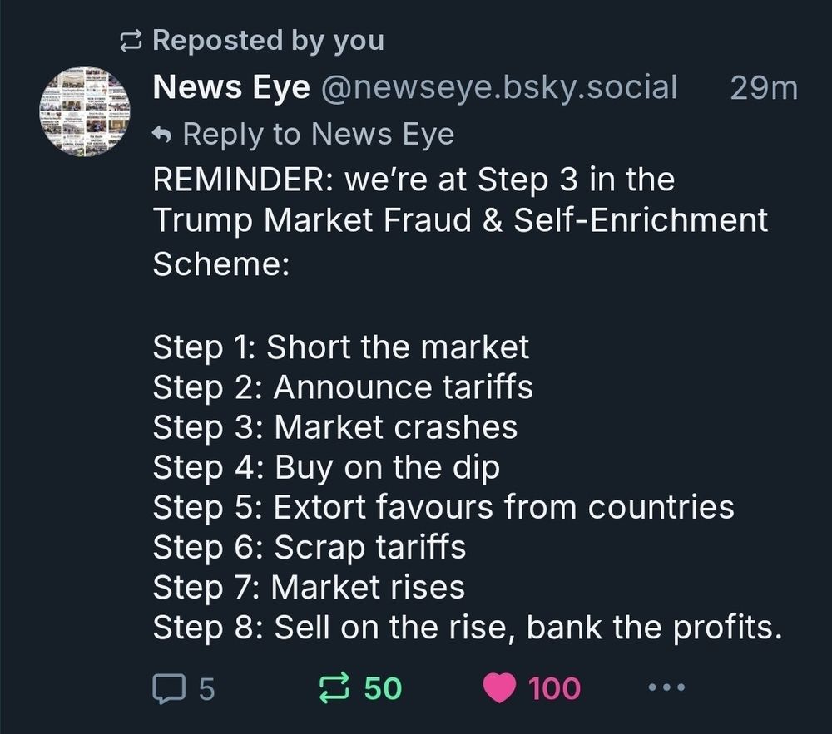Image resolution: width=832 pixels, height=734 pixels.
Task: Click the "Step 8: Sell on the rise" line
Action: tap(467, 628)
